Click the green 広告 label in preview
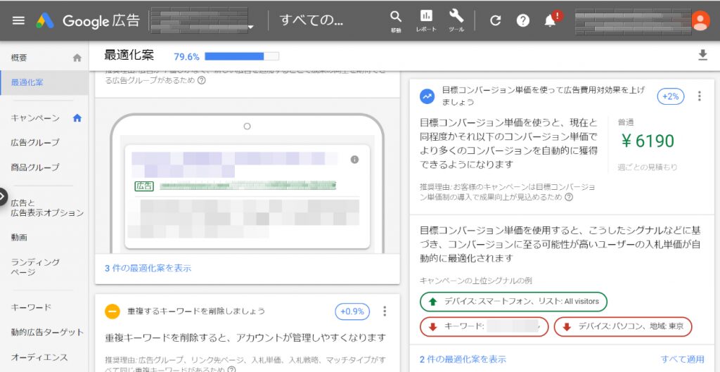The image size is (720, 372). coord(143,186)
